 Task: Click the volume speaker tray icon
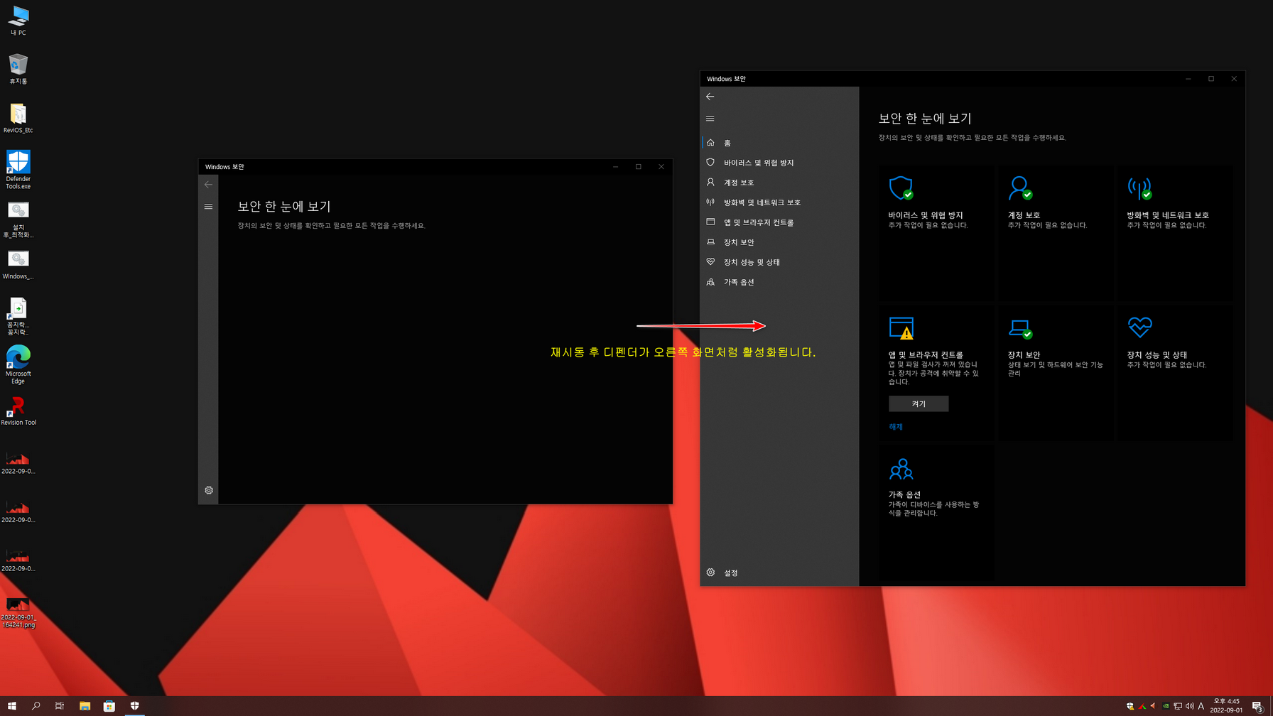click(1189, 706)
